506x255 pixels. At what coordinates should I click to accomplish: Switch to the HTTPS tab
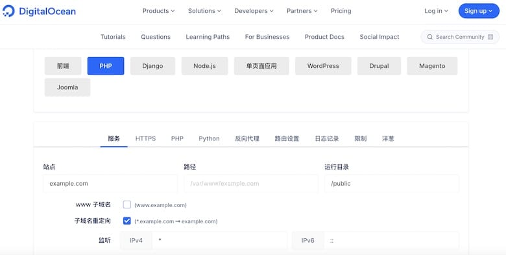pos(145,139)
